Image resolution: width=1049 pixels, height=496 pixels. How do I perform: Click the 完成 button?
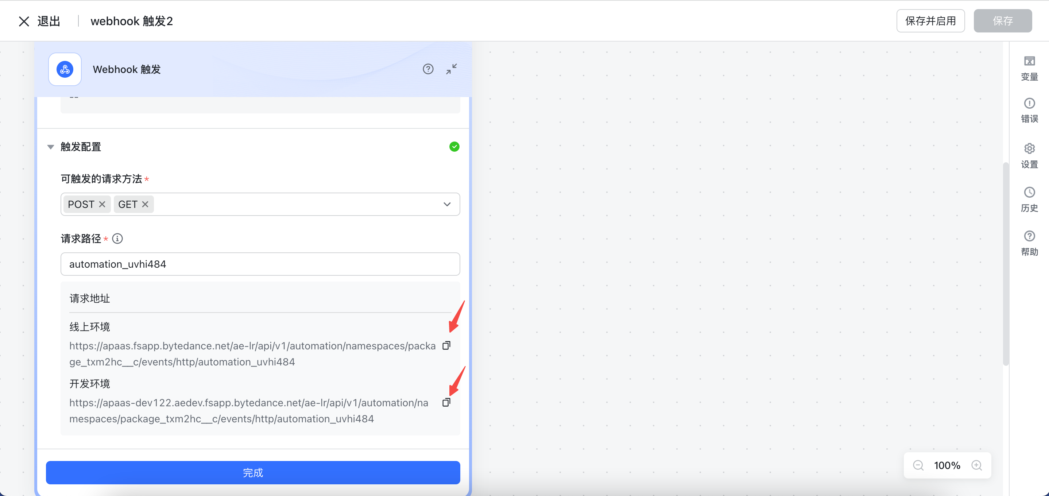tap(253, 472)
